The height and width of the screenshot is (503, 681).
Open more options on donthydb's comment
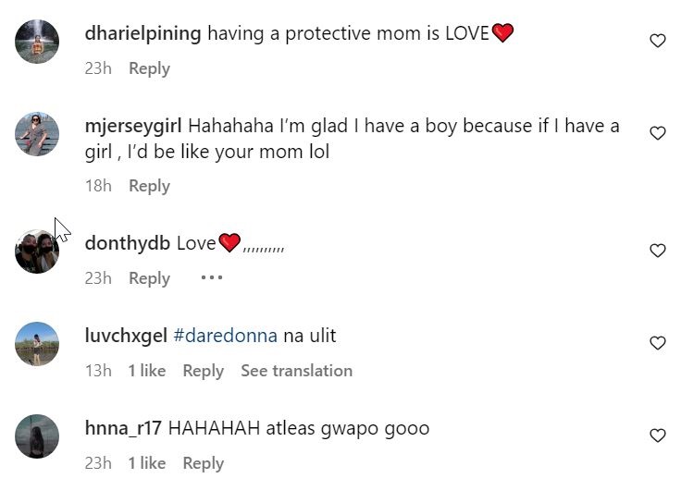[212, 277]
